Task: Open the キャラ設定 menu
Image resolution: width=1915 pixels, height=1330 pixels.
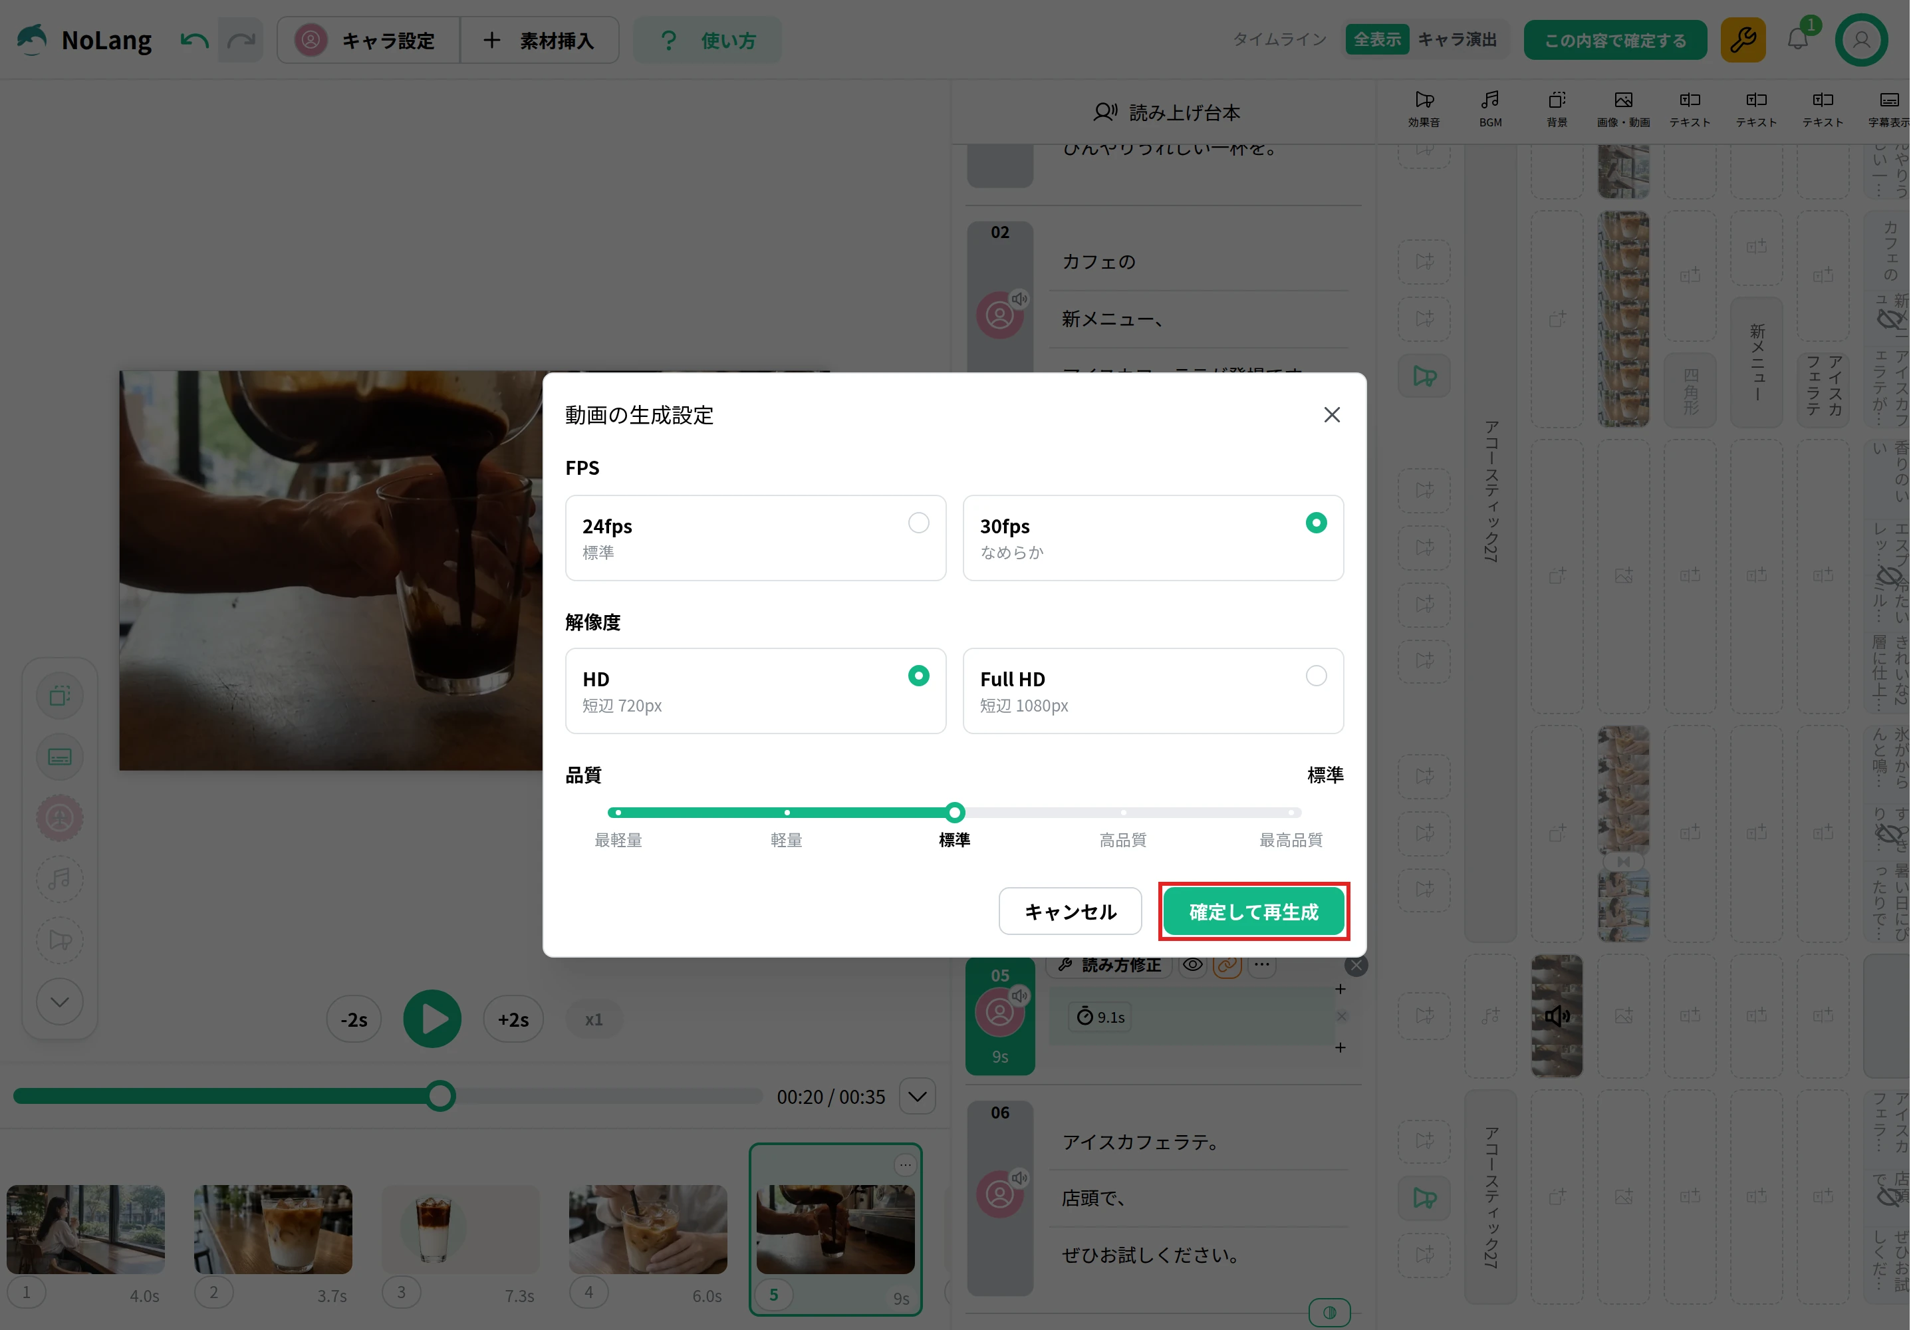Action: pos(368,40)
